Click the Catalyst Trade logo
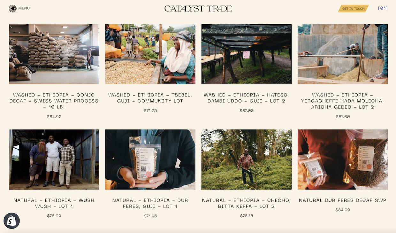 [x=198, y=9]
